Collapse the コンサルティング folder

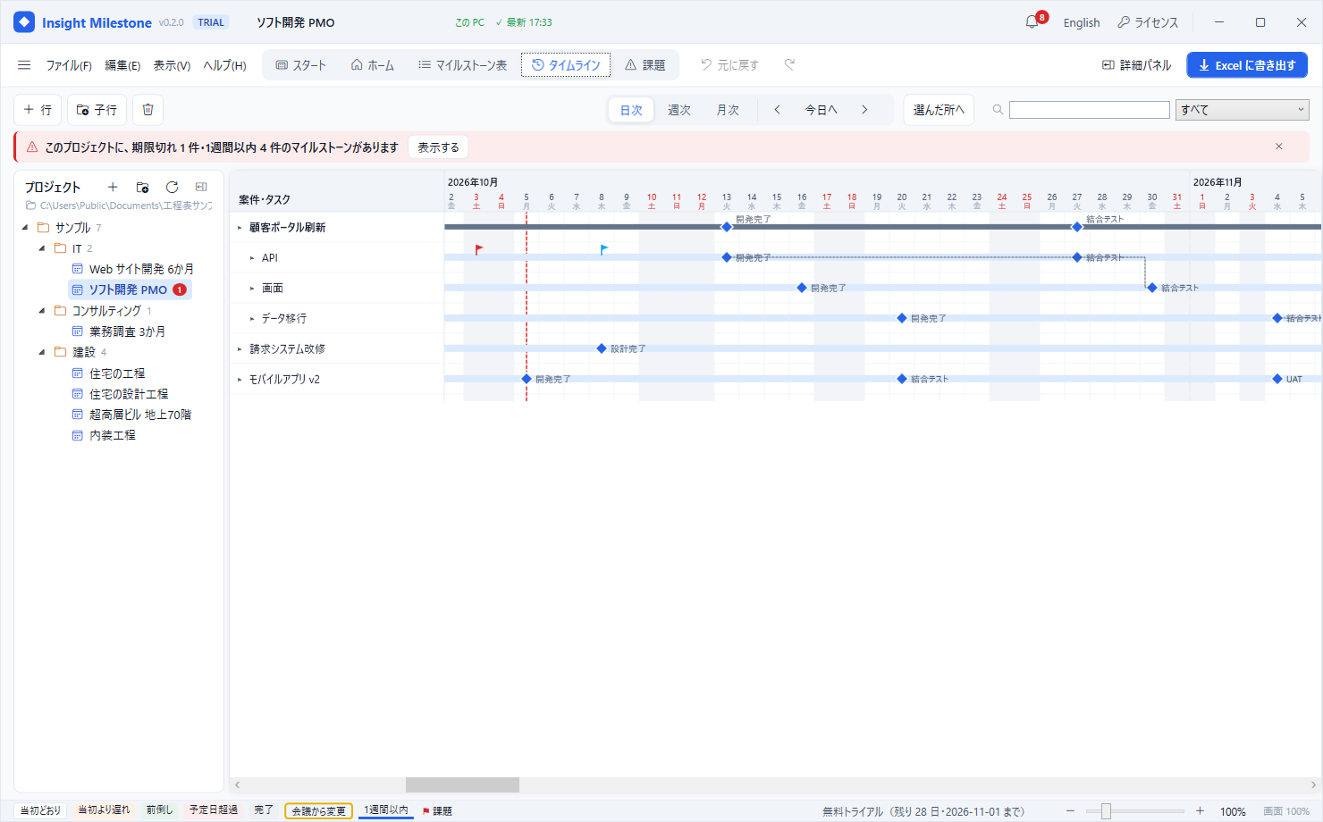coord(42,311)
